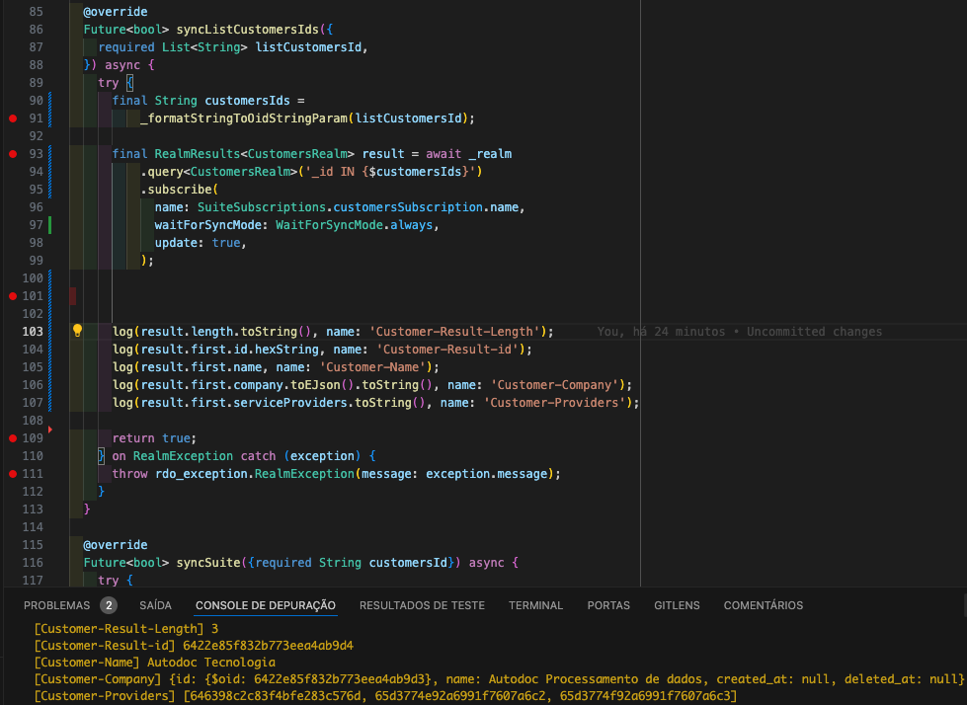Toggle the breakpoint on line 91

click(x=13, y=118)
